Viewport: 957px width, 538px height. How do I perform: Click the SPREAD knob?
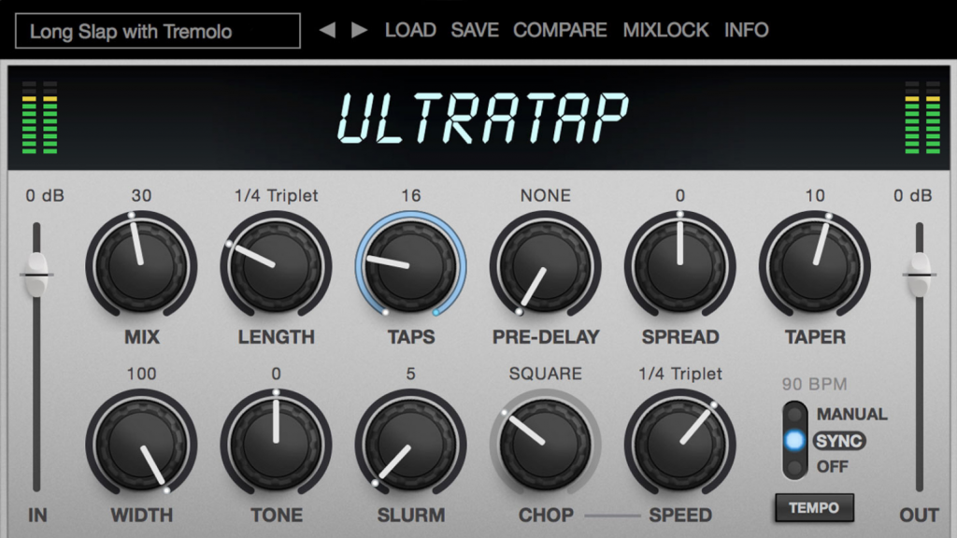click(680, 264)
